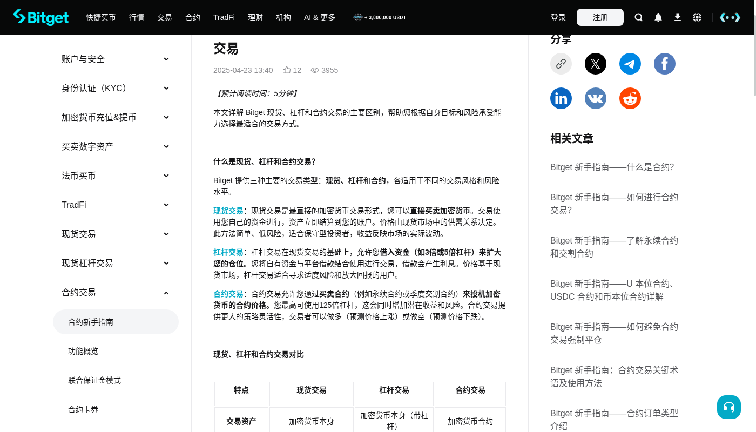Click the download app icon
Viewport: 756px width, 432px height.
click(x=678, y=17)
